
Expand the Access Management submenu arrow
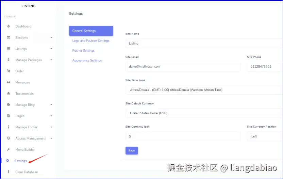pos(51,139)
